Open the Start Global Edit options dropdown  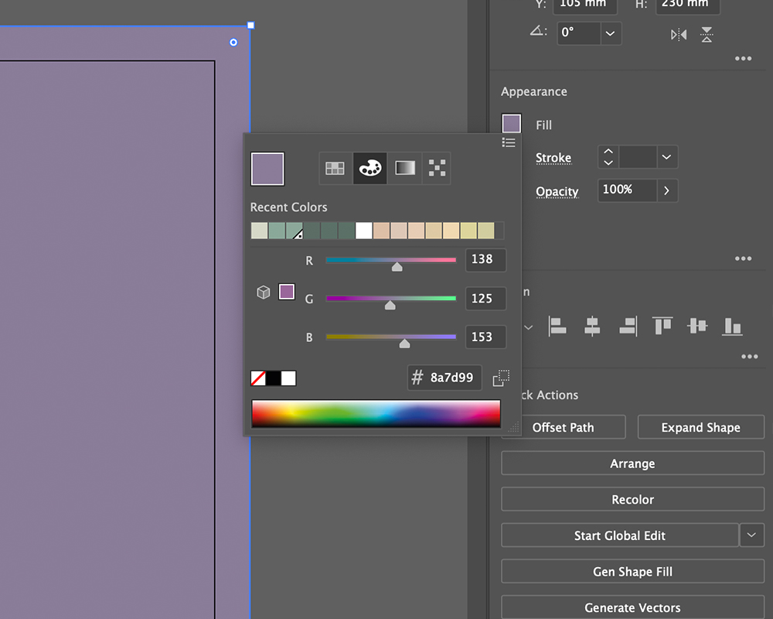coord(751,535)
